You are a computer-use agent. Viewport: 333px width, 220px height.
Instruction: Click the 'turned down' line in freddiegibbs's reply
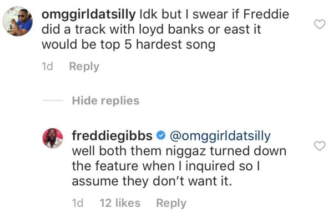point(179,151)
